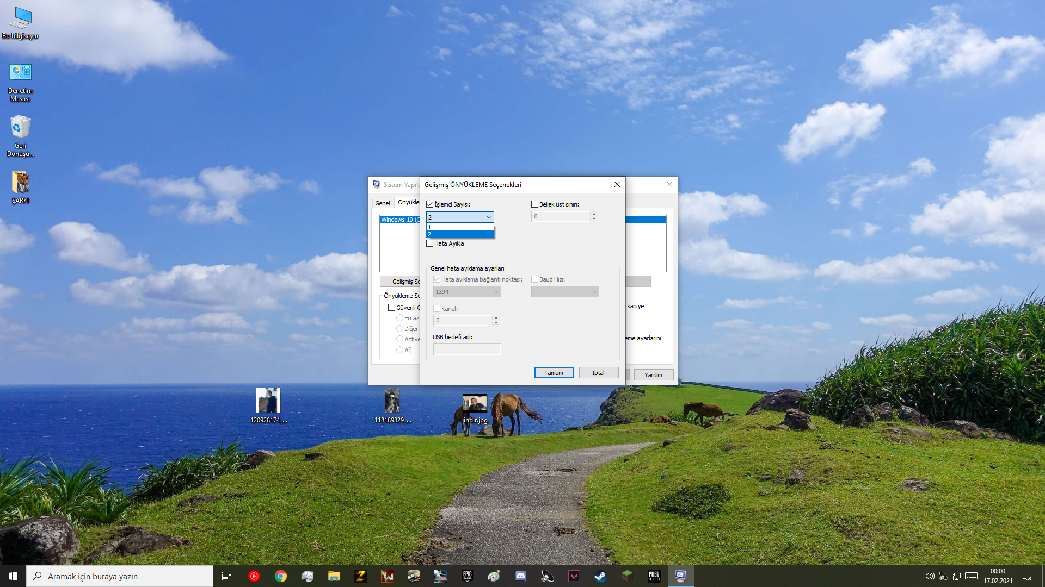This screenshot has height=587, width=1045.
Task: Select 1 in the processor count list
Action: (459, 227)
